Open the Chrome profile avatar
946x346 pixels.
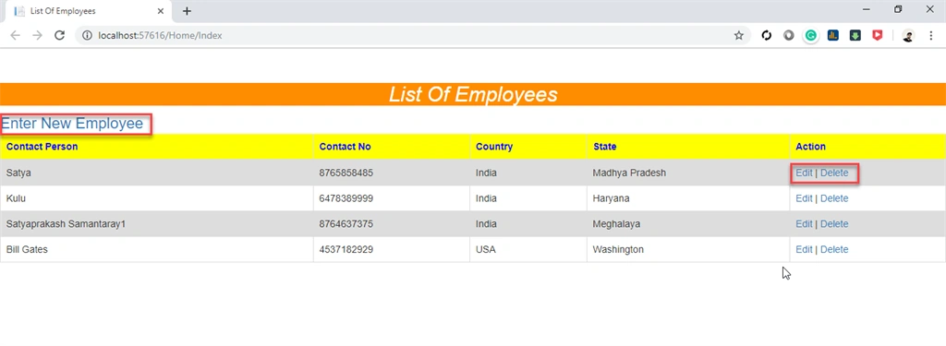tap(908, 36)
